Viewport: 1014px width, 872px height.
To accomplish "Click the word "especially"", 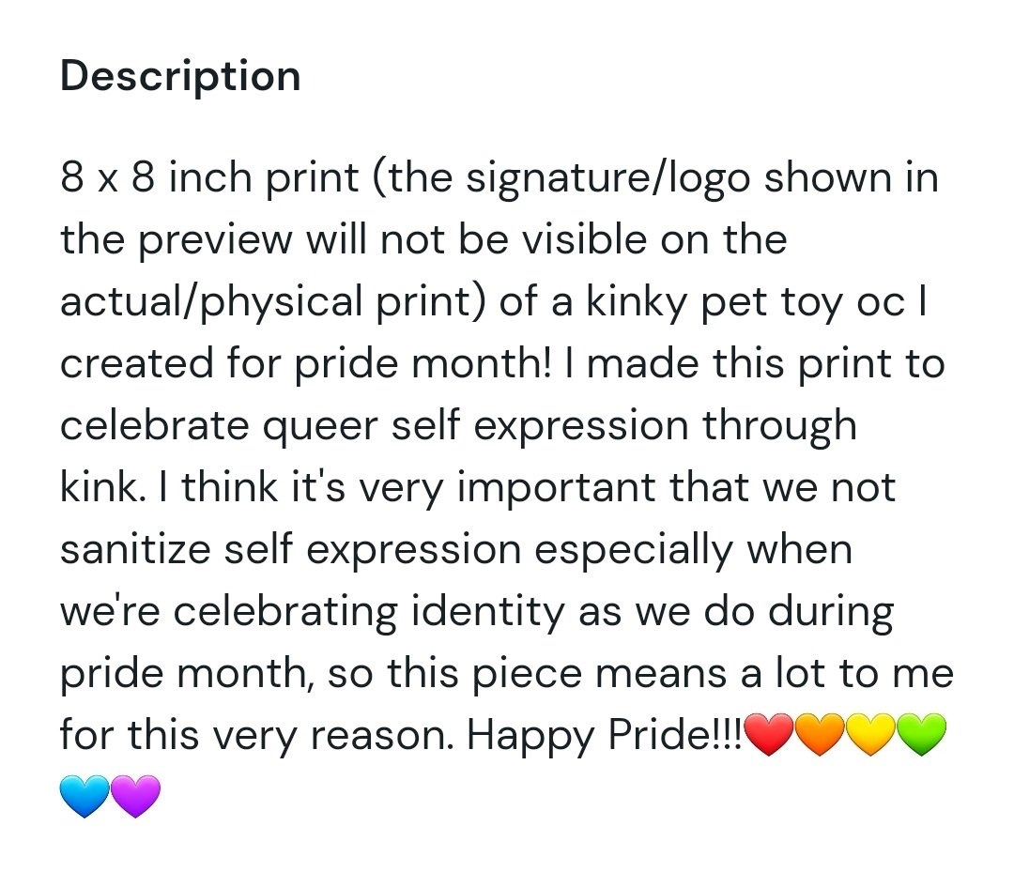I will pos(633,549).
